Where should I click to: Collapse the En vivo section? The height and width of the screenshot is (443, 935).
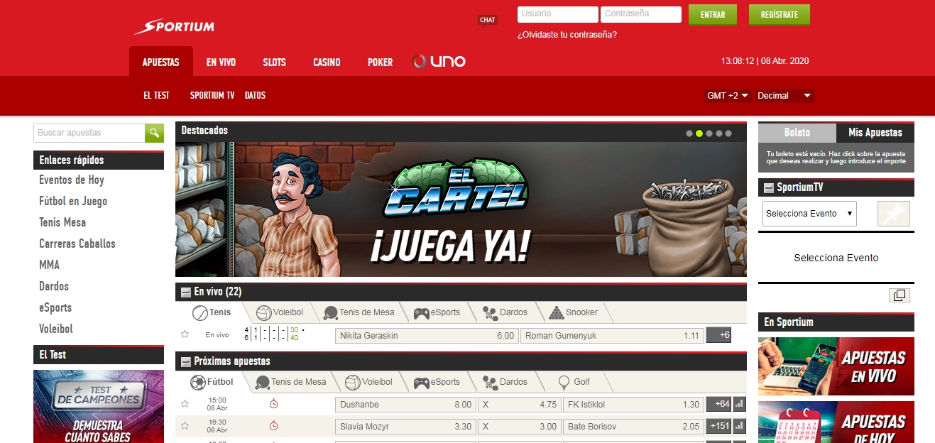[186, 292]
